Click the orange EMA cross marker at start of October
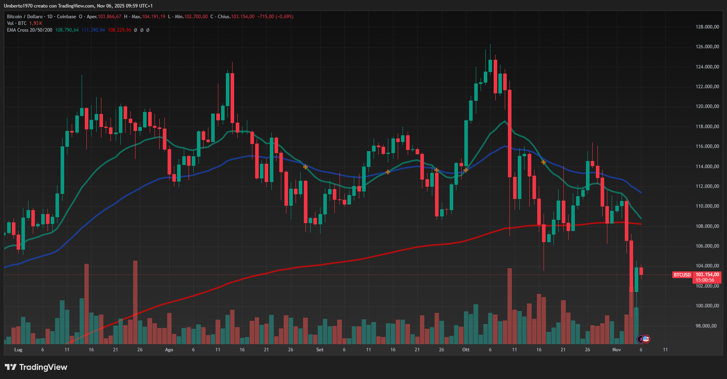This screenshot has height=379, width=727. (466, 170)
